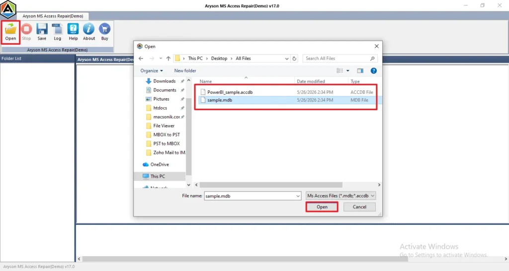Viewport: 509px width, 271px height.
Task: Open the Help toolbar icon
Action: (x=73, y=32)
